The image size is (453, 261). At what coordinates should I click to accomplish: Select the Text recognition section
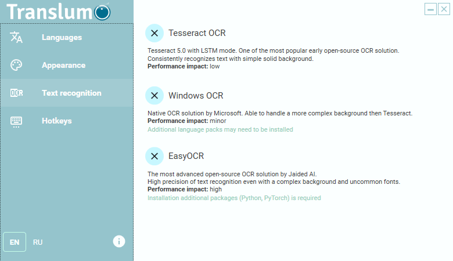67,93
